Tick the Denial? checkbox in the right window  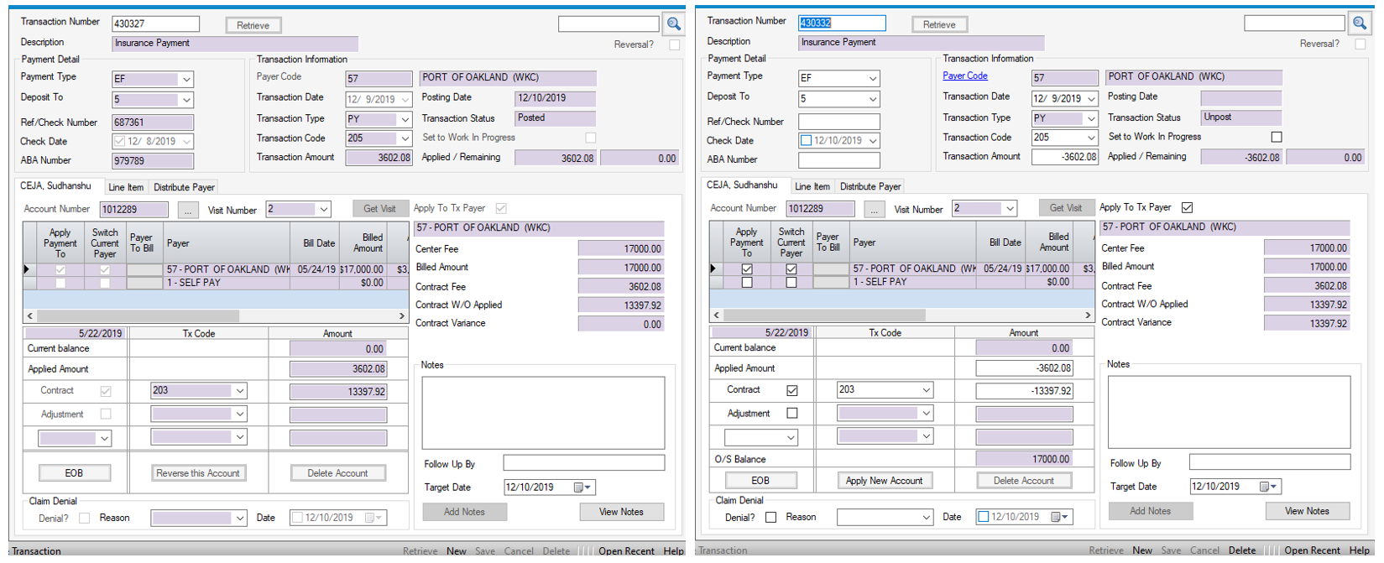770,517
